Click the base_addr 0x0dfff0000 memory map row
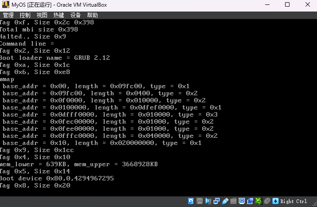 click(110, 115)
